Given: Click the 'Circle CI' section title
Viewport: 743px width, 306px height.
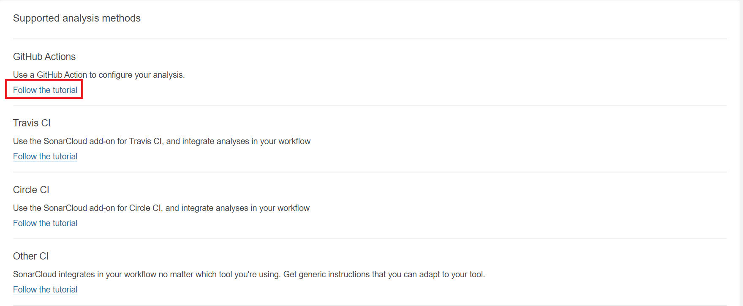Looking at the screenshot, I should click(x=31, y=190).
